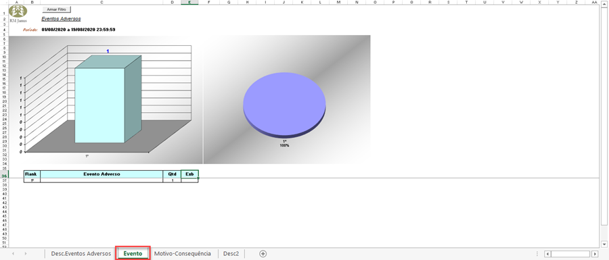
Task: Select the Exb header cell
Action: click(189, 174)
